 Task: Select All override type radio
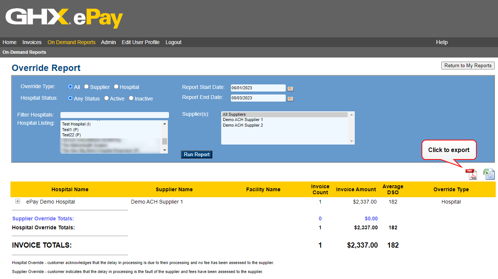(x=70, y=87)
